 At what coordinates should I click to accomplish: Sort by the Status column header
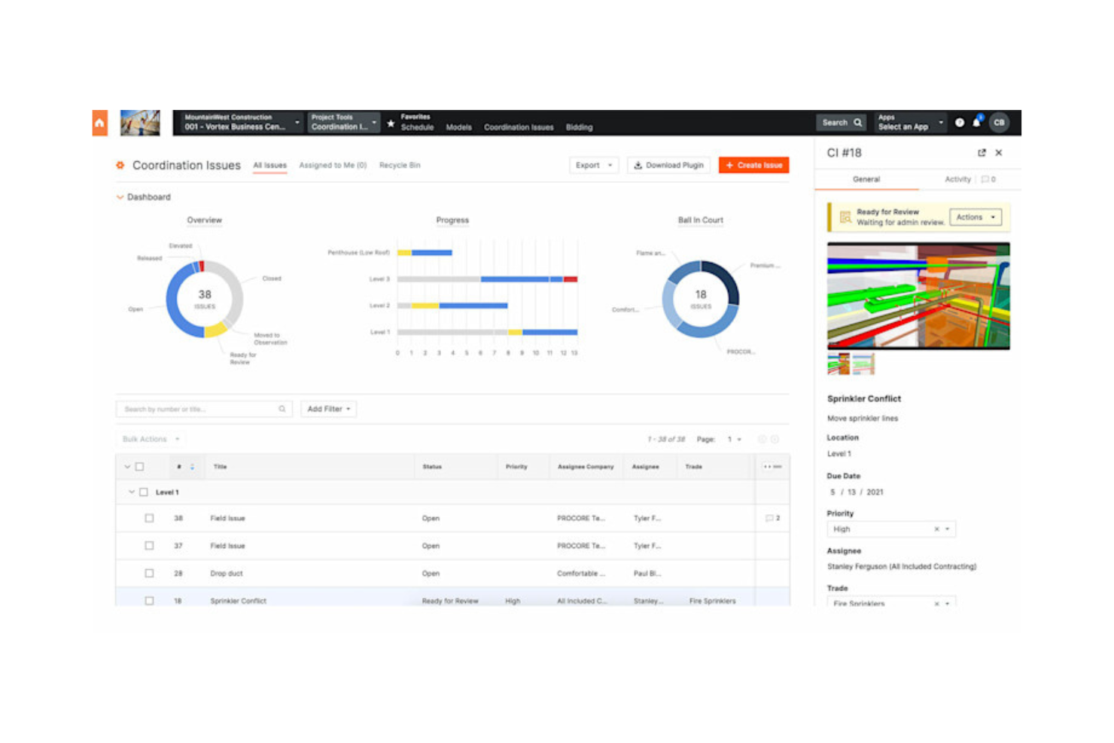point(432,467)
